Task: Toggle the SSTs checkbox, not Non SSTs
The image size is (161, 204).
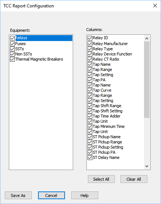Action: 12,49
